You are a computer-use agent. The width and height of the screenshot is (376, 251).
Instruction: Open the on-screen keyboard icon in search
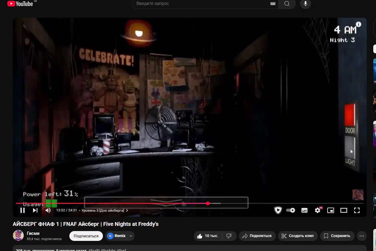[x=273, y=4]
